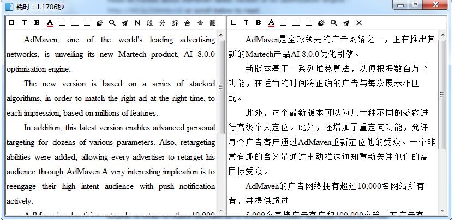The image size is (455, 220).
Task: Toggle bold in the English pane toolbar
Action: (37, 23)
